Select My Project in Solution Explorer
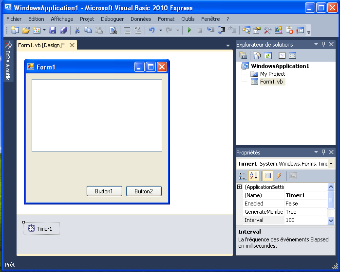The width and height of the screenshot is (340, 272). [x=272, y=74]
